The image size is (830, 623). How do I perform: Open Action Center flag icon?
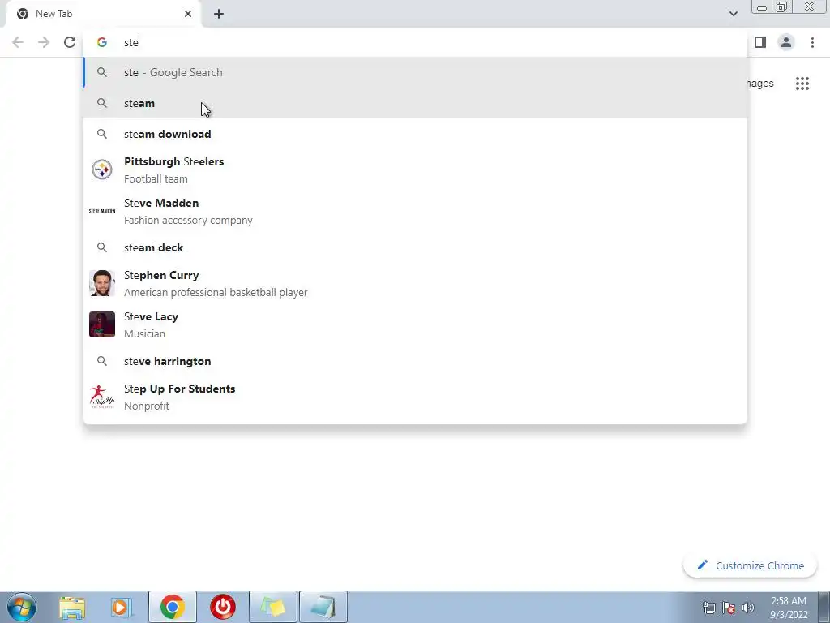(729, 608)
